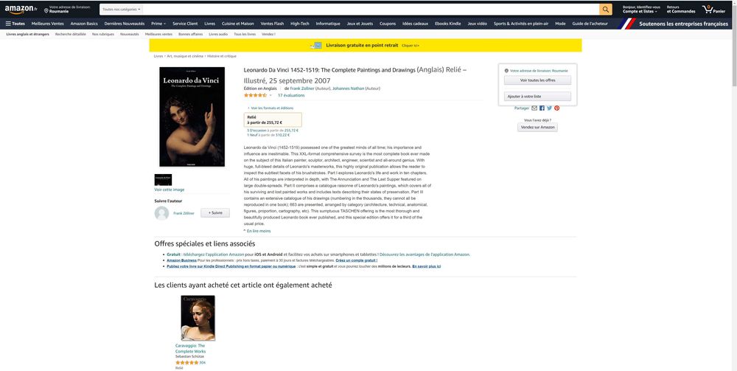Expand Voir les formats et éditions
The image size is (737, 371).
click(x=270, y=108)
